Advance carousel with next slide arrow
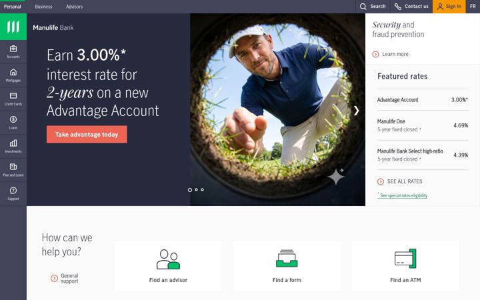 (x=356, y=111)
